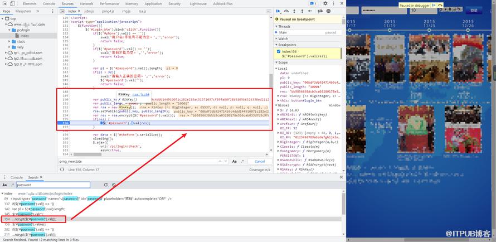This screenshot has width=496, height=242.
Task: Expand the static folder
Action: coord(9,41)
